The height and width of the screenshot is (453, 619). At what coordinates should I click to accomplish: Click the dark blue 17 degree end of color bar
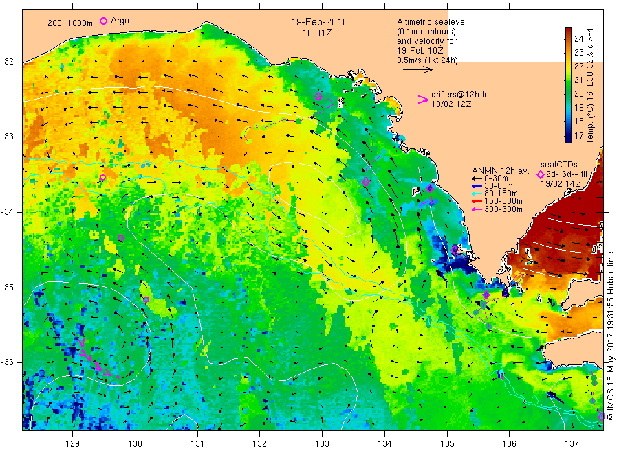(x=569, y=138)
